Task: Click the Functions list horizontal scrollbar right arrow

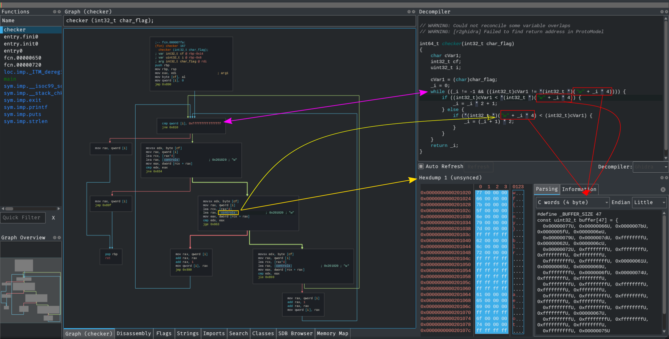Action: click(59, 208)
